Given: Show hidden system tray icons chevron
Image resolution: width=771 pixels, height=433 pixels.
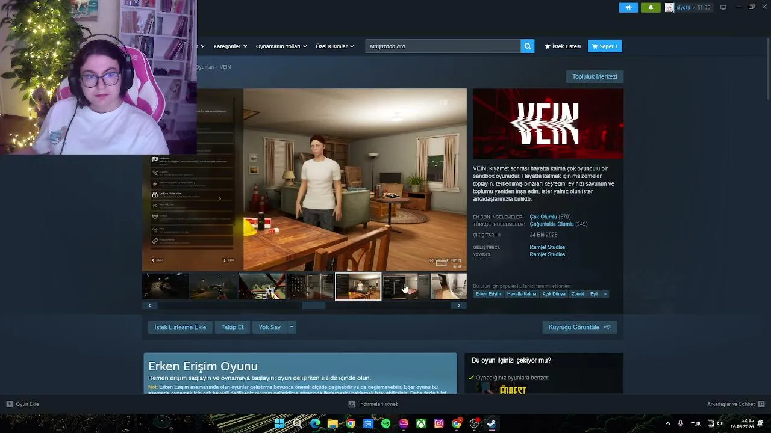Looking at the screenshot, I should tap(667, 423).
